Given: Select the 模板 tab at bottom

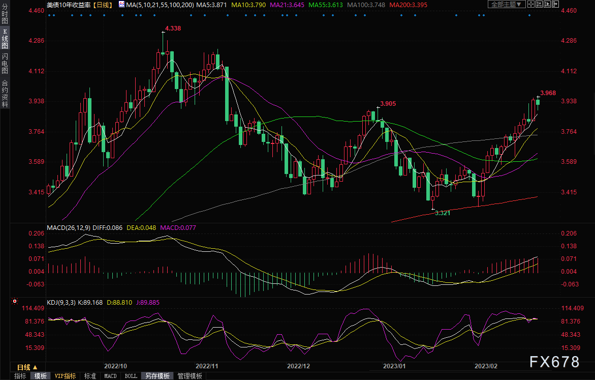Looking at the screenshot, I should [40, 376].
